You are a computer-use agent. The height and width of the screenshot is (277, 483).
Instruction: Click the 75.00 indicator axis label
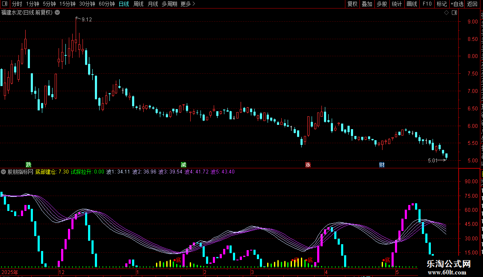coord(471,196)
